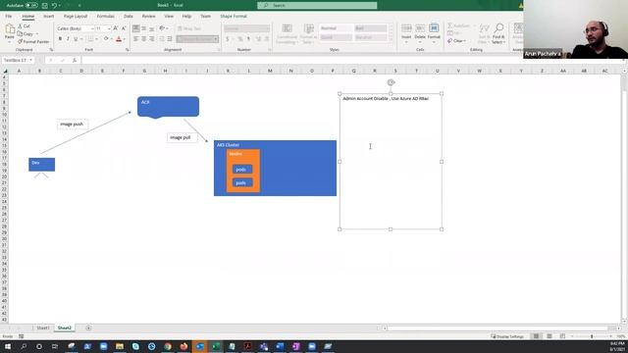Click the horizontal scrollbar
628x353 pixels.
point(497,328)
